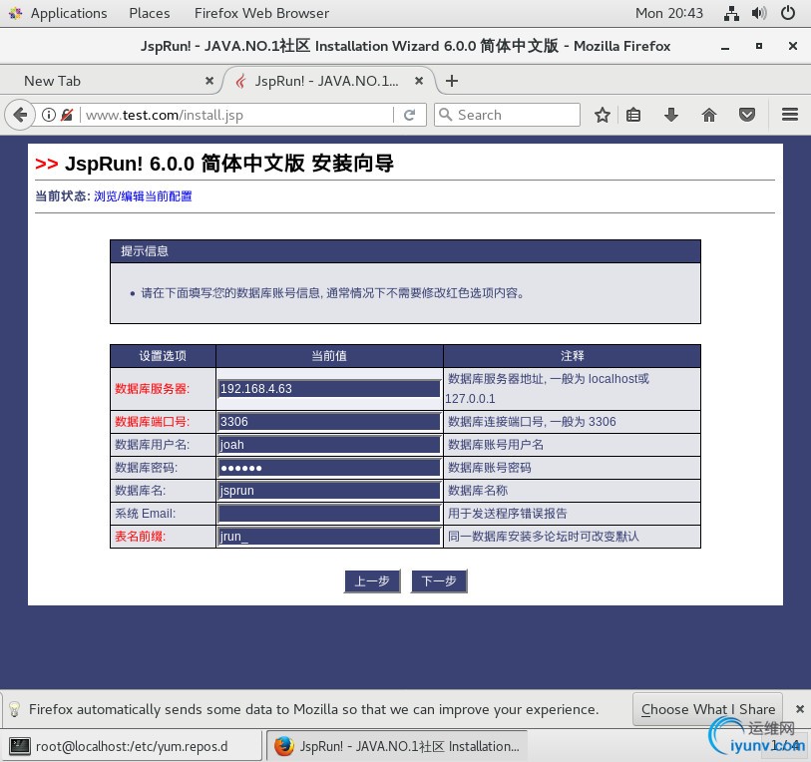Click Choose What I Share button
The height and width of the screenshot is (762, 811).
[x=707, y=709]
